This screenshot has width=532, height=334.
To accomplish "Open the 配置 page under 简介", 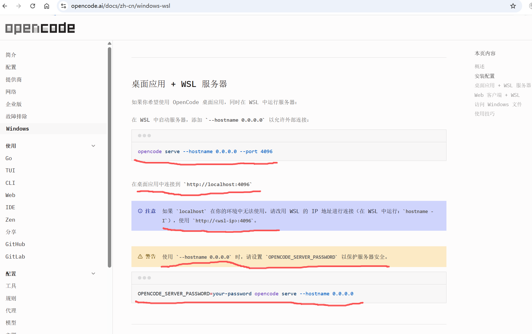I will click(11, 67).
